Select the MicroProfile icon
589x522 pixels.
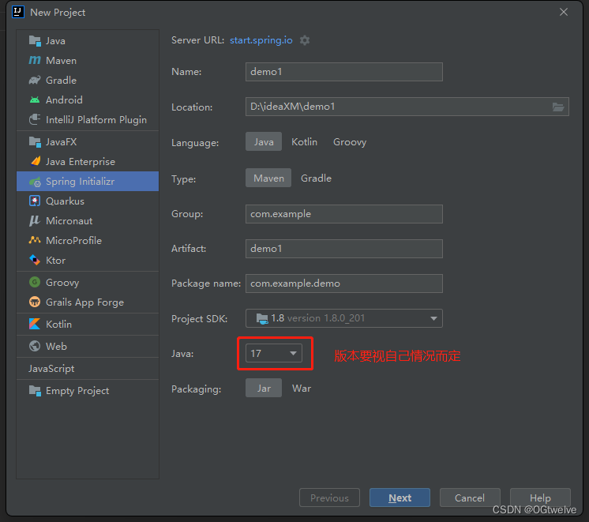click(x=35, y=241)
